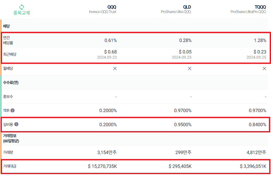Screen dimensions: 271x177
Task: Click QLD 실비용 value 0.9500%
Action: pyautogui.click(x=183, y=125)
